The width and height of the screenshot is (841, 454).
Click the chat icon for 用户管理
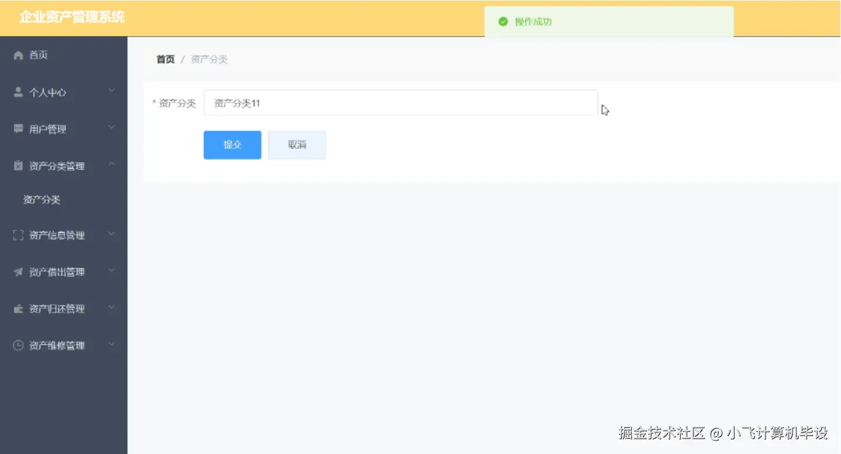pos(18,129)
